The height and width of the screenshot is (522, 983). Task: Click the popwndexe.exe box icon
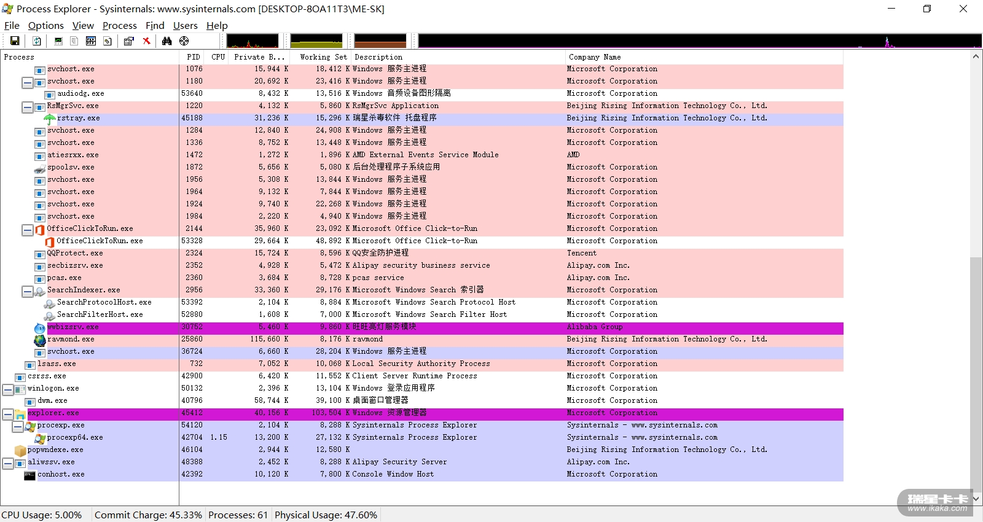tap(20, 450)
